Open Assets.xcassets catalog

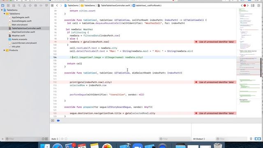(x=19, y=39)
